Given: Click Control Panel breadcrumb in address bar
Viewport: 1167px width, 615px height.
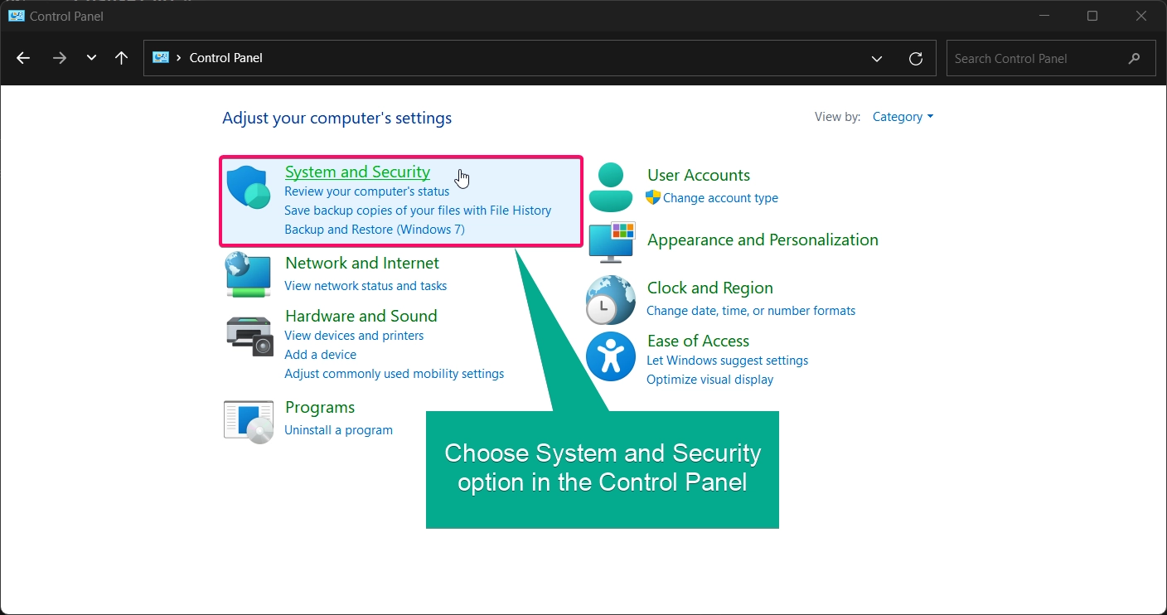Looking at the screenshot, I should [226, 58].
